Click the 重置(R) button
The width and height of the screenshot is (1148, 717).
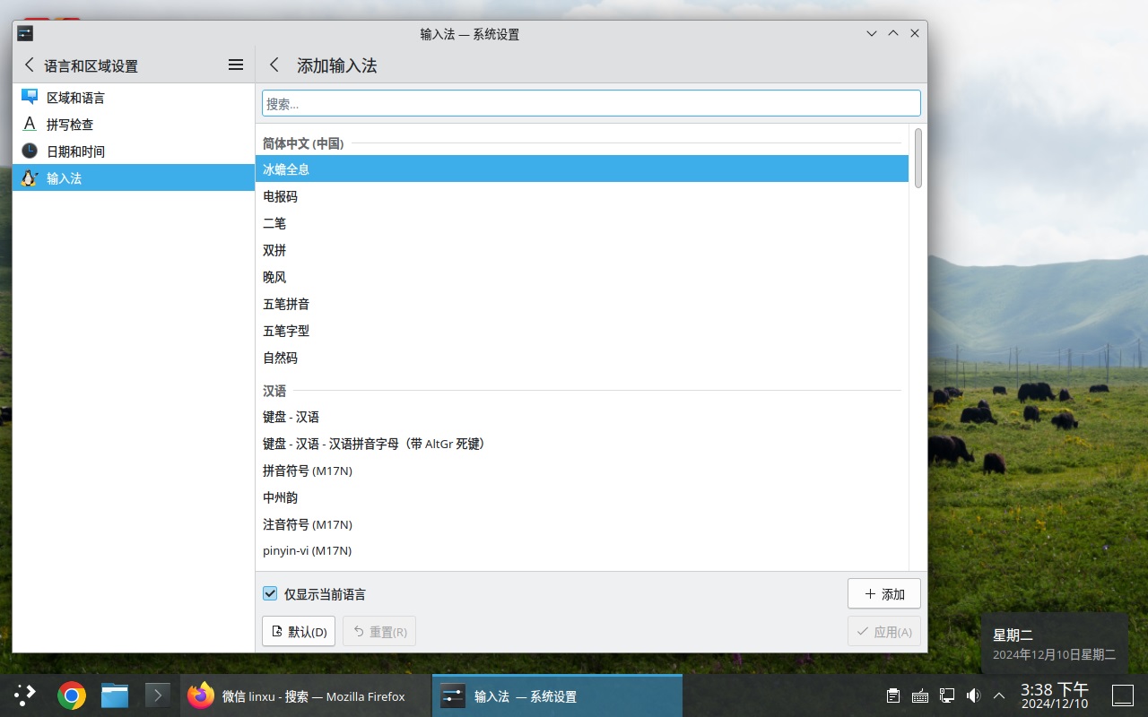pos(379,631)
